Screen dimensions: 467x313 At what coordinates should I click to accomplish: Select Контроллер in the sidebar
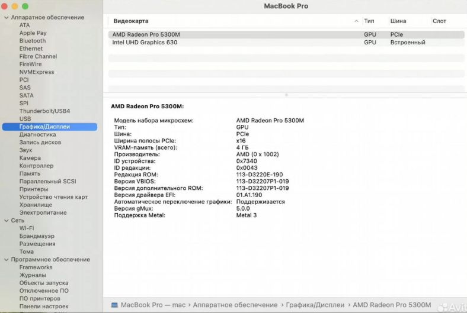tap(36, 166)
